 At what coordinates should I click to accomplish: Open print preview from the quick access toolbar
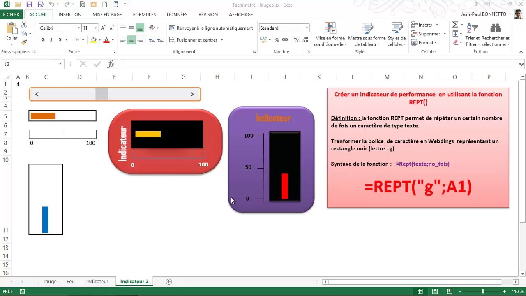83,5
